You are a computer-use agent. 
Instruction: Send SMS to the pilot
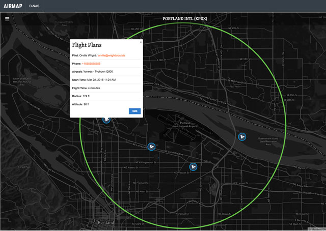click(x=134, y=111)
